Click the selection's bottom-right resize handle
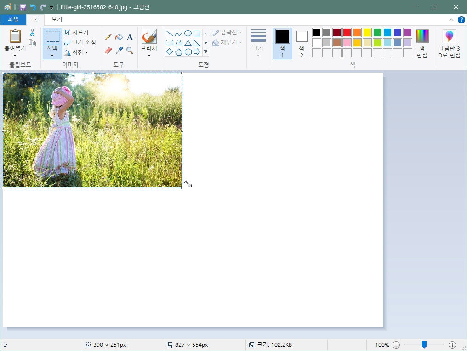The width and height of the screenshot is (467, 351). 182,188
